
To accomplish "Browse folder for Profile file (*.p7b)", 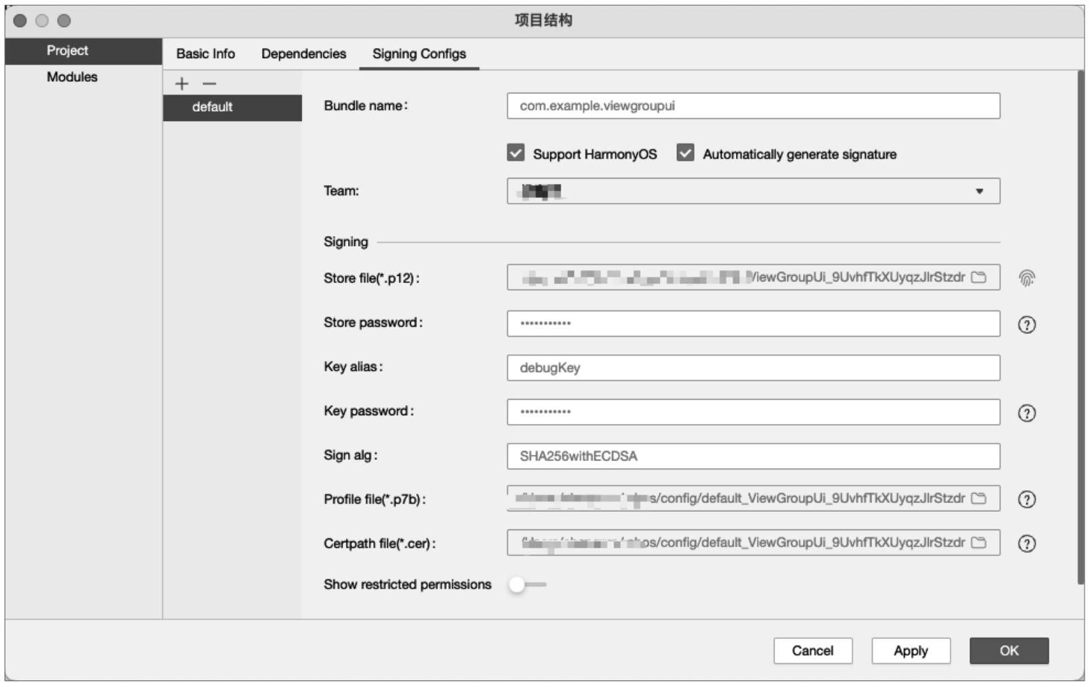I will [x=979, y=498].
